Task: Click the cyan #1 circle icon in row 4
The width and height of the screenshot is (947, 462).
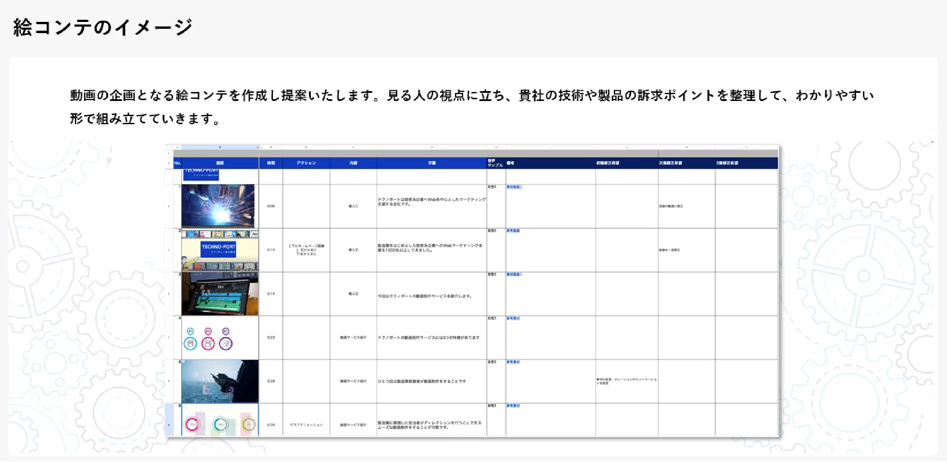Action: [190, 343]
